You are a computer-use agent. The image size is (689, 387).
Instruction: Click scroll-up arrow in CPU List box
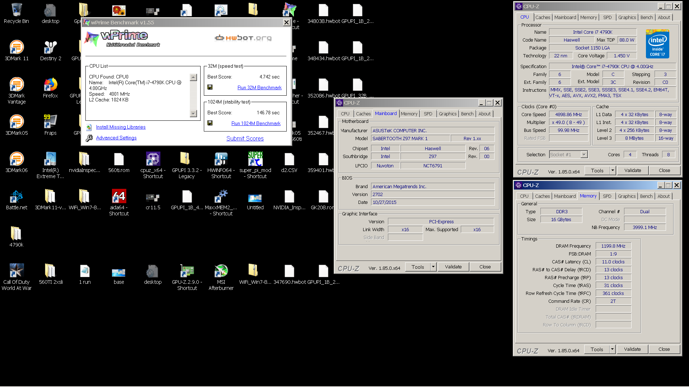(193, 77)
